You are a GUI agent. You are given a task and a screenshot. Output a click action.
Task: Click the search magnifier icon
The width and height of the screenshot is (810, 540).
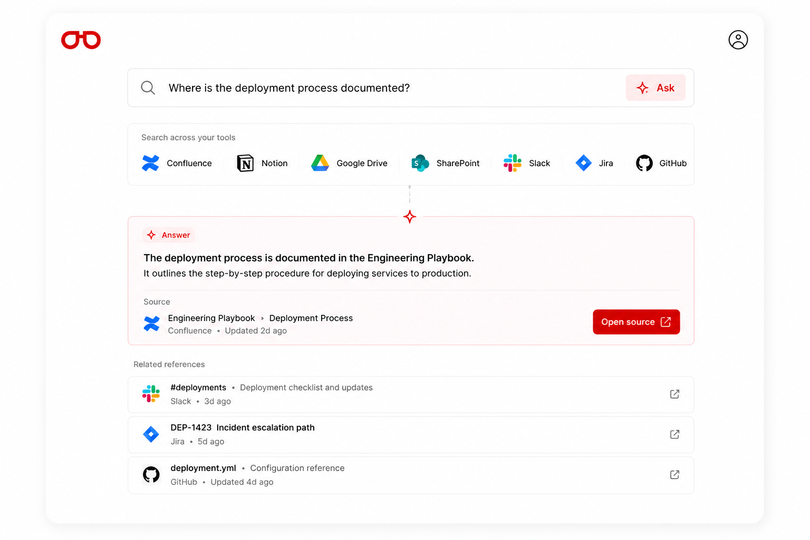point(148,88)
